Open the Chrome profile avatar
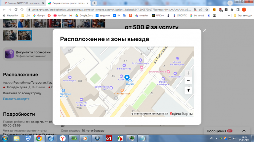The height and width of the screenshot is (142, 254). coord(244,10)
